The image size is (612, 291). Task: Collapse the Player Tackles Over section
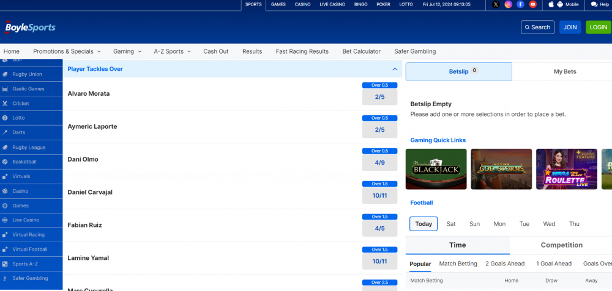point(395,70)
